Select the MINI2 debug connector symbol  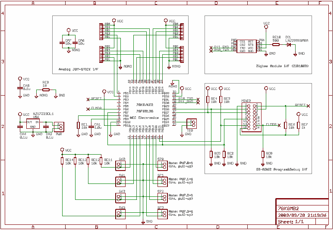click(250, 116)
